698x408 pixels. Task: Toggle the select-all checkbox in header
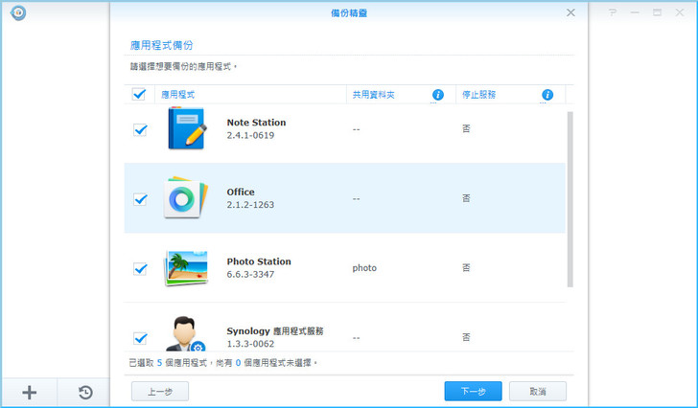139,95
